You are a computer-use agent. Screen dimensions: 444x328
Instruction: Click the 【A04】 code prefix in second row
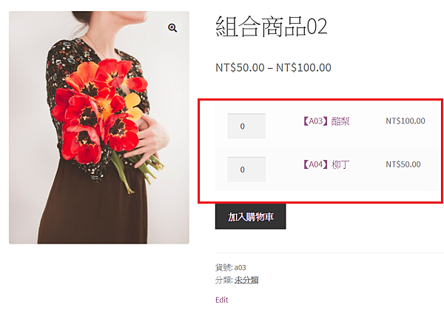(x=315, y=164)
